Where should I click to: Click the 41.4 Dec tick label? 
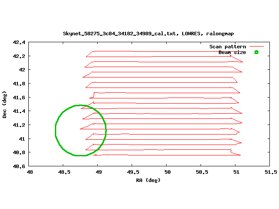coord(19,111)
